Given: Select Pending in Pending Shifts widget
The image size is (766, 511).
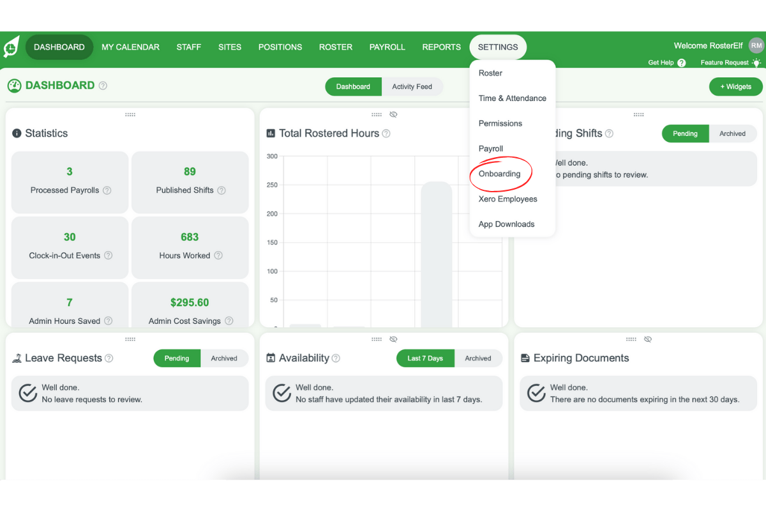Looking at the screenshot, I should tap(685, 133).
